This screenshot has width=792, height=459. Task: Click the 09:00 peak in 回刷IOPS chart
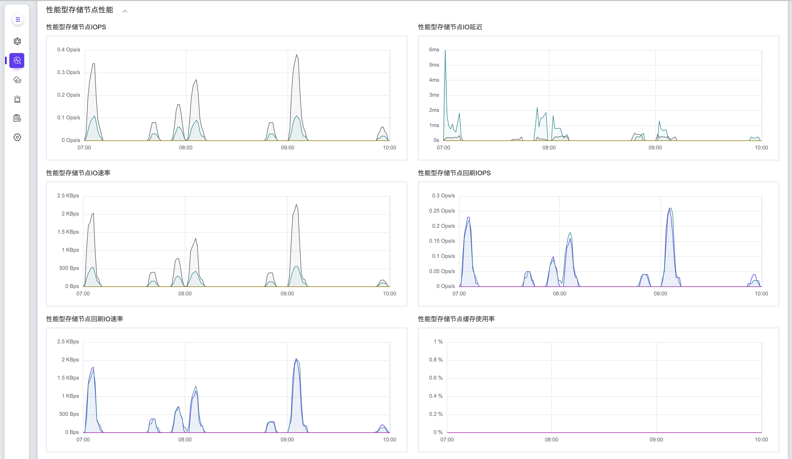670,209
